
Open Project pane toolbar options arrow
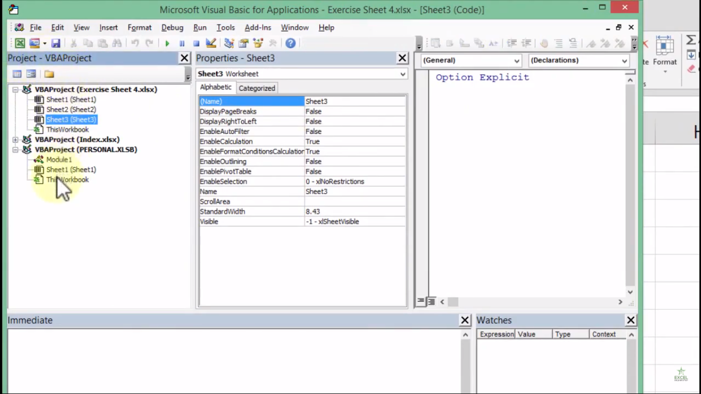(x=188, y=75)
